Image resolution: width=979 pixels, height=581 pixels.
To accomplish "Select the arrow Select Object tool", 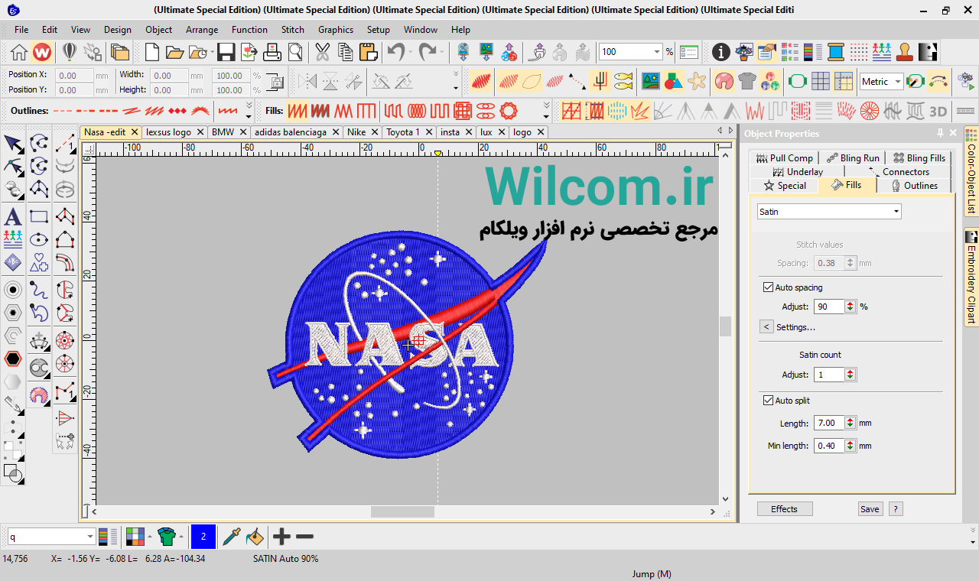I will pyautogui.click(x=14, y=144).
